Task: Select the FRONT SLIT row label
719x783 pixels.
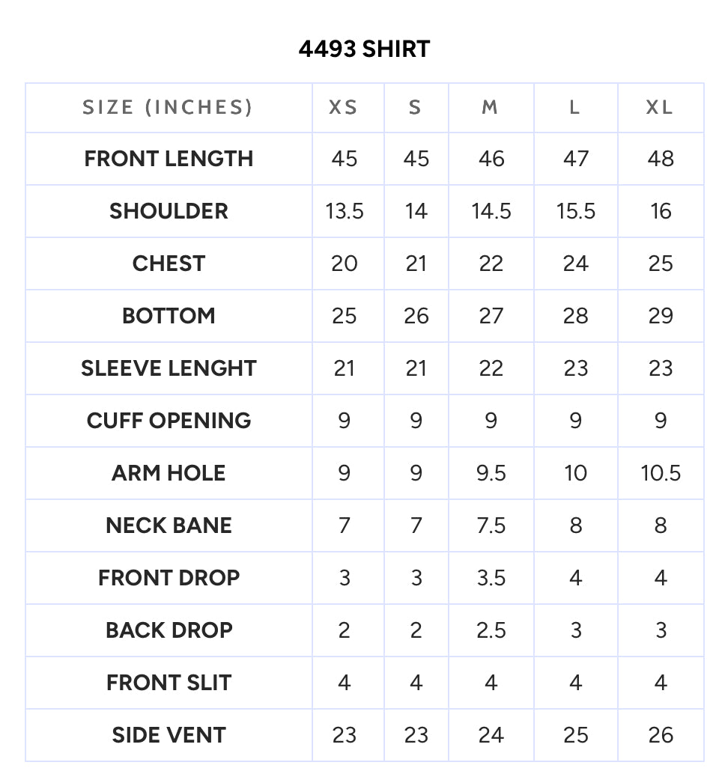Action: pos(169,683)
